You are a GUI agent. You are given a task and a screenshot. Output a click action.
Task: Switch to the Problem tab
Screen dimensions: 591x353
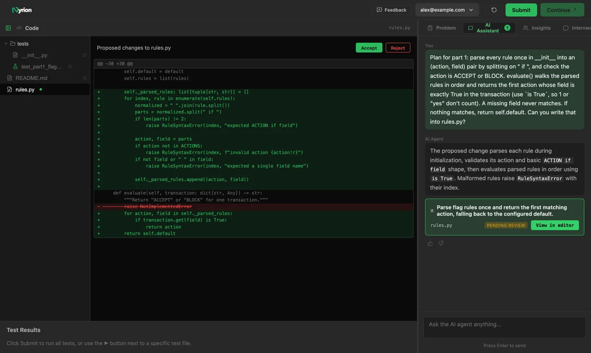(442, 28)
